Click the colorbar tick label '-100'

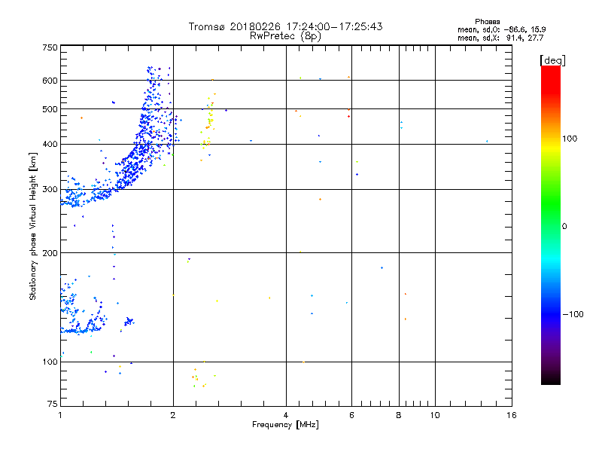tap(573, 314)
